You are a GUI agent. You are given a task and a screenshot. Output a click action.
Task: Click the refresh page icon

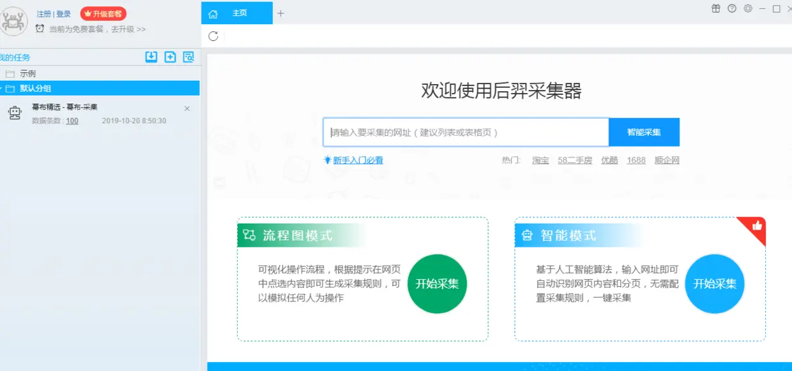click(213, 36)
